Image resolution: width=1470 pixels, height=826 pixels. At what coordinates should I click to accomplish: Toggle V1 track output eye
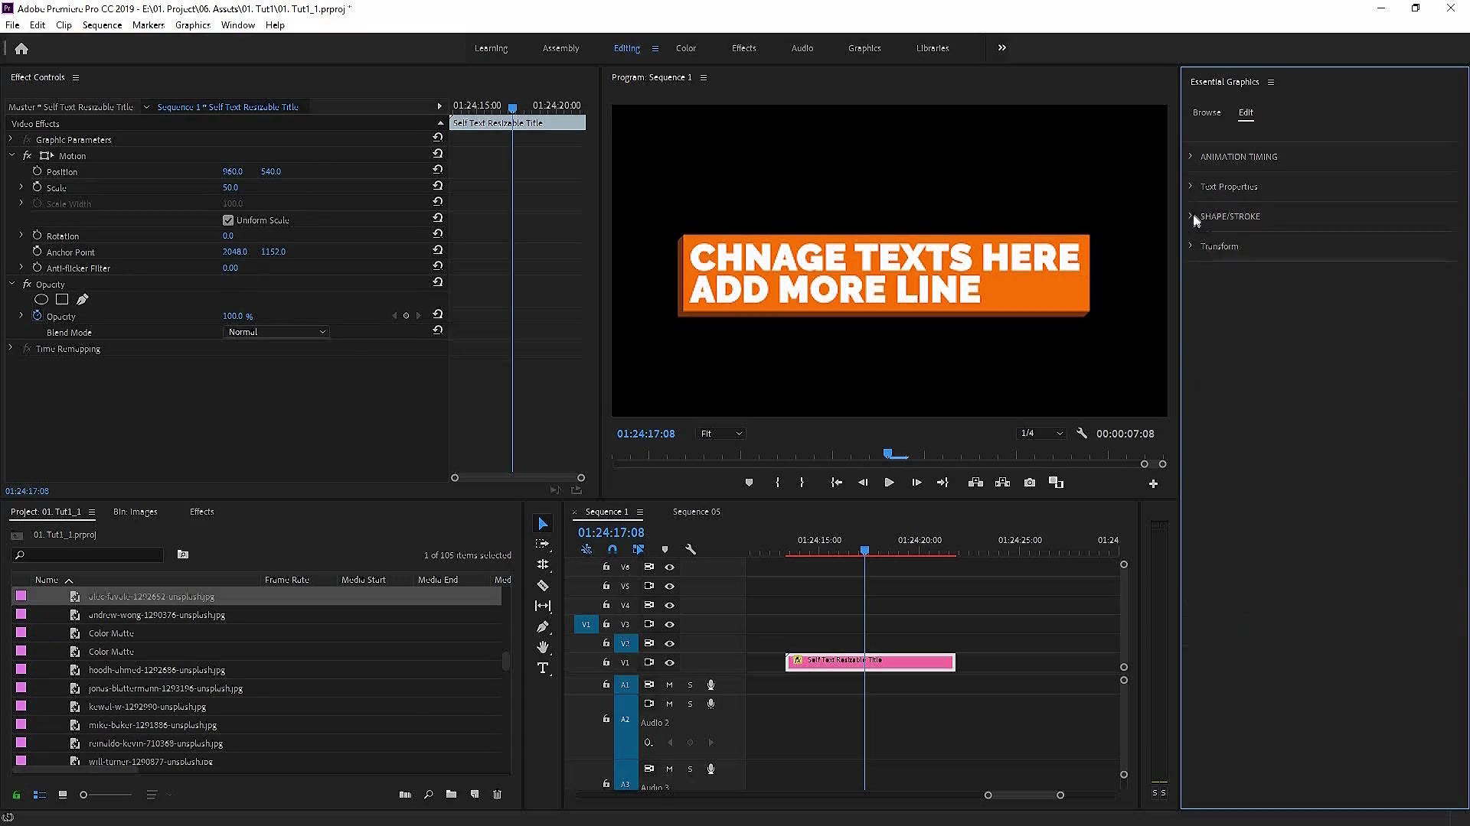[x=669, y=662]
